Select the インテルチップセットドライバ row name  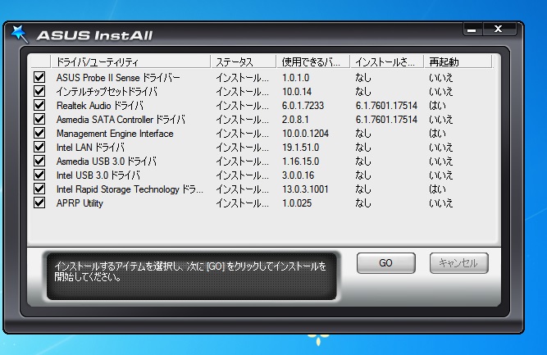click(x=107, y=91)
